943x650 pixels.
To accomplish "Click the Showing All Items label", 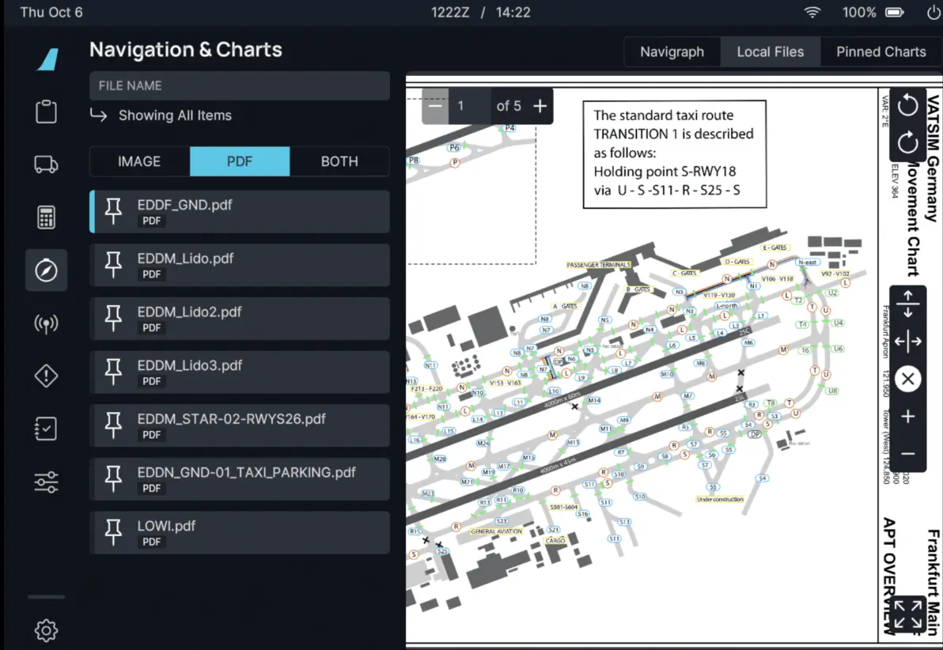I will pyautogui.click(x=174, y=115).
